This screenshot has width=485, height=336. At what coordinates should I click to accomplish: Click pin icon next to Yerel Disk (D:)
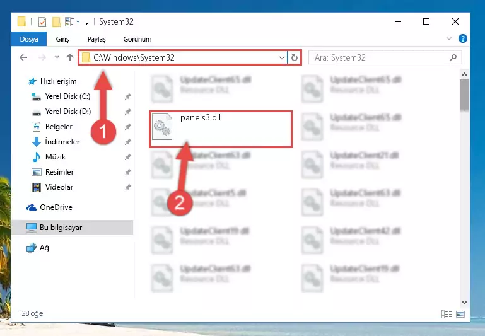127,112
